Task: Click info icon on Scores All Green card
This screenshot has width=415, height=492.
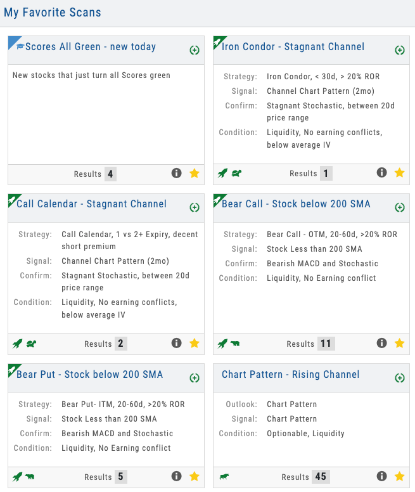Action: (177, 173)
